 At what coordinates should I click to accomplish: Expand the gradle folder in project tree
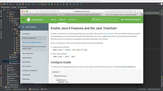[x=5, y=68]
